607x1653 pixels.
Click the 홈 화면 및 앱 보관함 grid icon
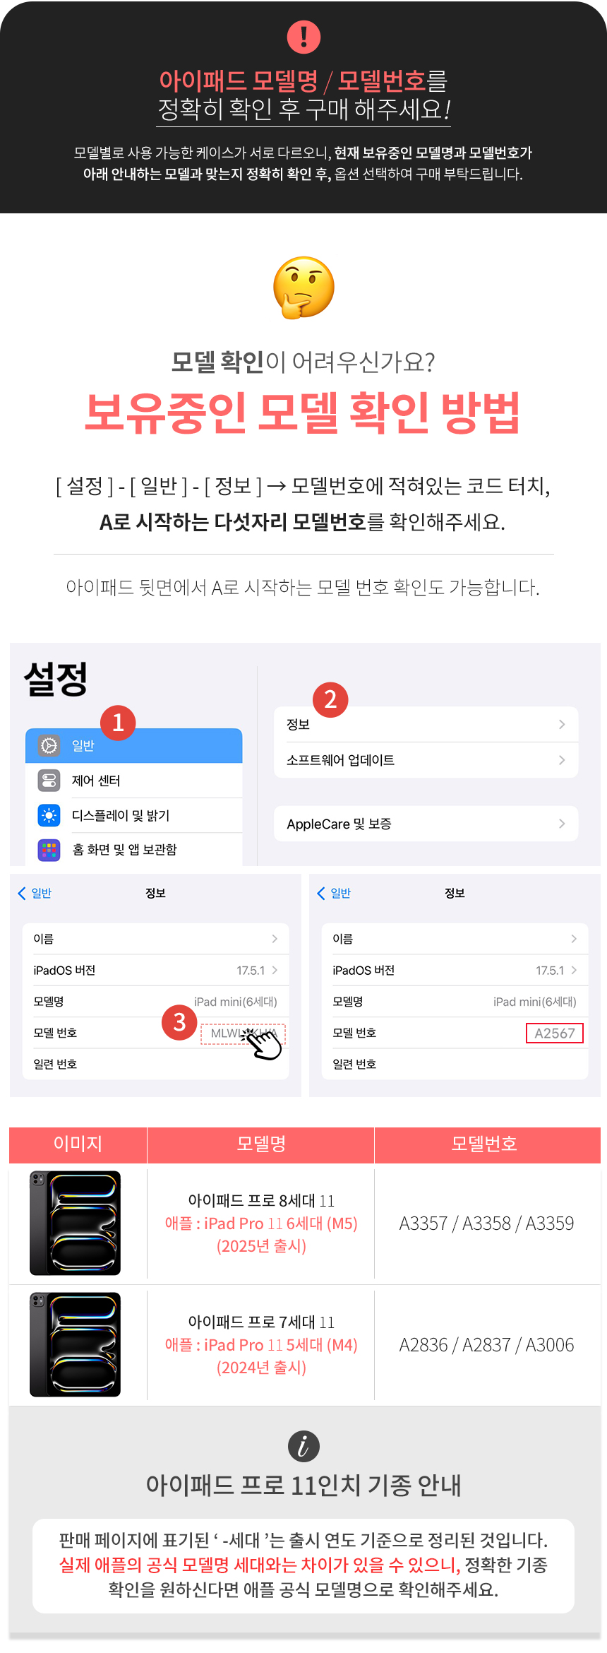pos(49,849)
